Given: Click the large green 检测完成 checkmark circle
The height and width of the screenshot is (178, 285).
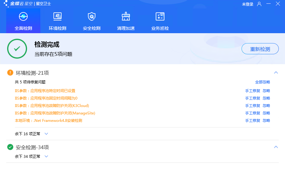Looking at the screenshot, I should click(17, 49).
